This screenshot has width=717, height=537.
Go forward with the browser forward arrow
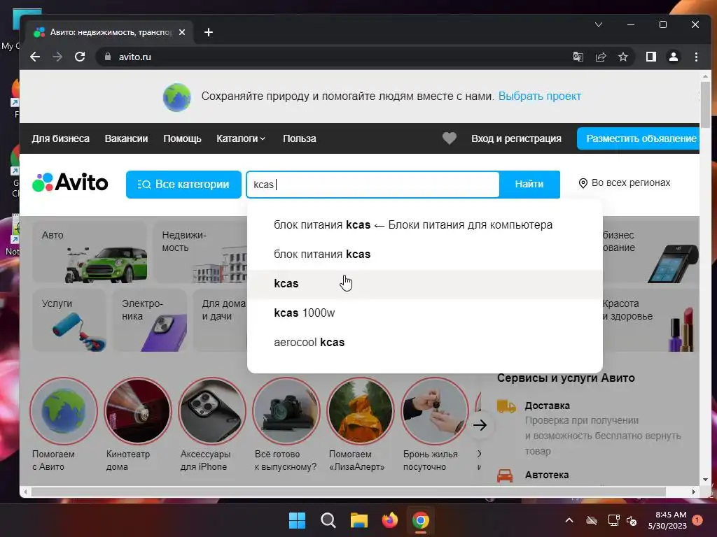(57, 57)
